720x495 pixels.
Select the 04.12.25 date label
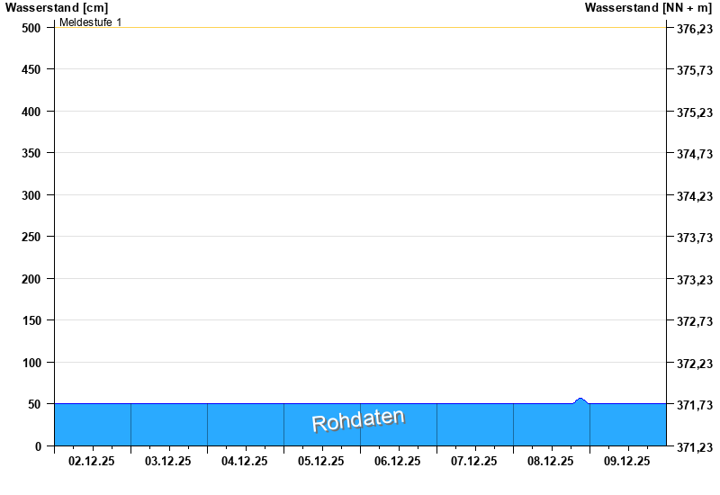245,461
